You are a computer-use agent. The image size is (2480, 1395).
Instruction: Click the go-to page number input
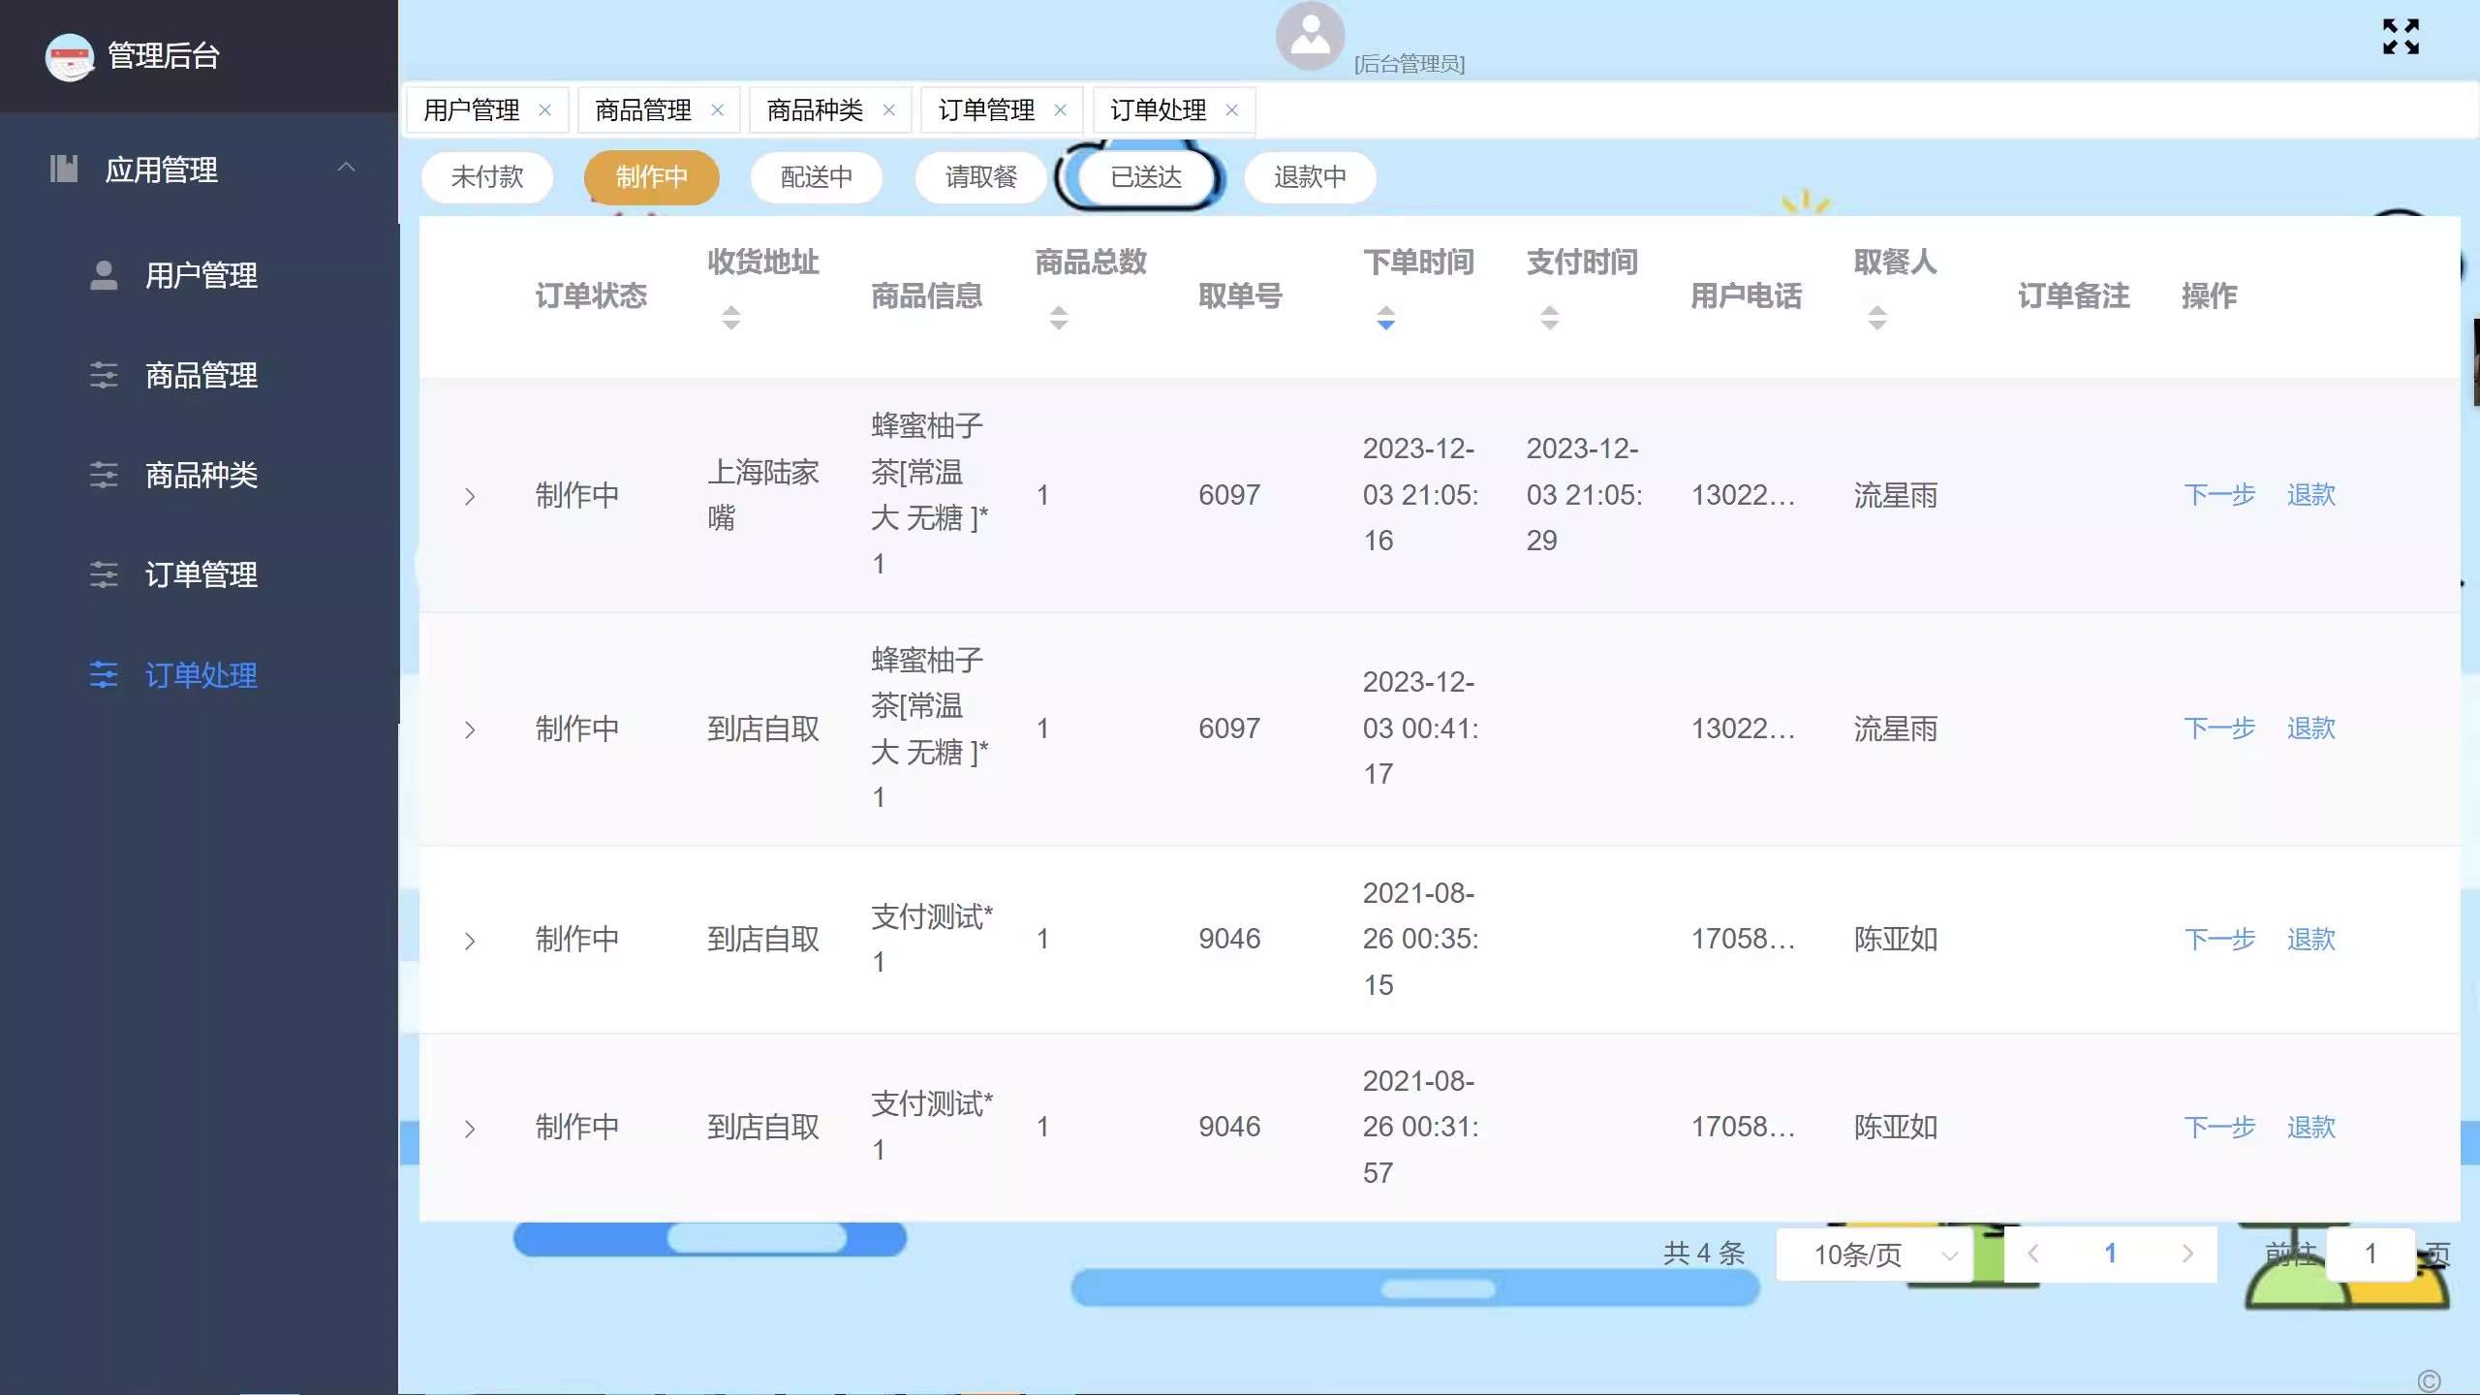pos(2371,1255)
